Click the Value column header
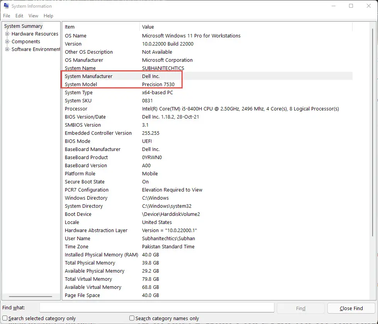 246,27
